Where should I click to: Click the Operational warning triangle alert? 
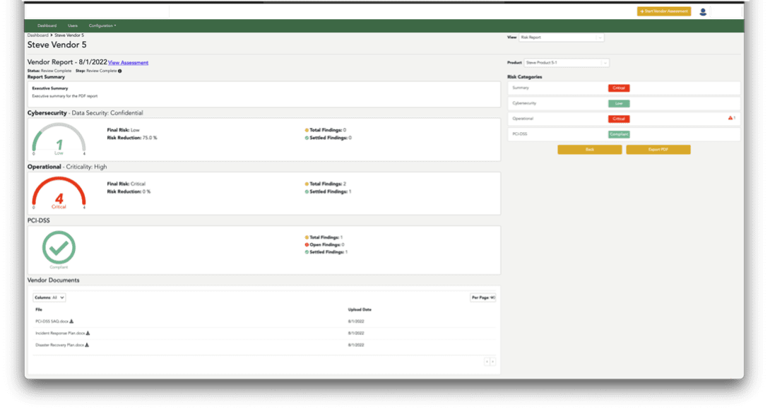tap(730, 118)
